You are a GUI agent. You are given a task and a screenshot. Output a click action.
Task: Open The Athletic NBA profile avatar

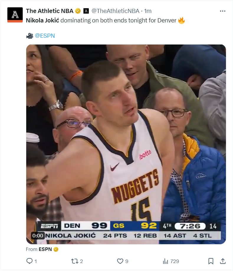coord(15,15)
